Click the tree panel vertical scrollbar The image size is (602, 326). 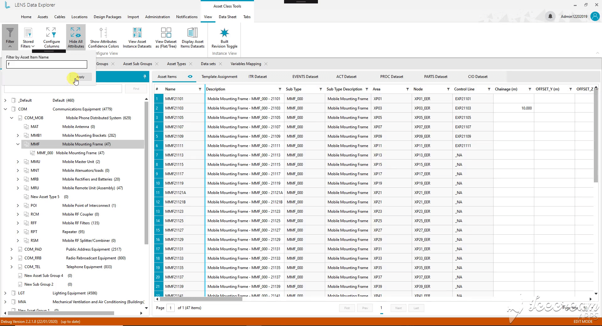click(x=146, y=173)
